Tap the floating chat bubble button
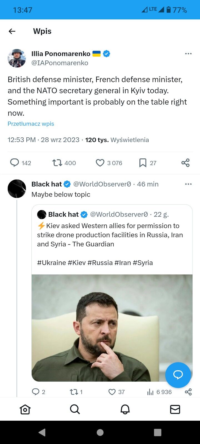200x444 pixels. (x=178, y=375)
